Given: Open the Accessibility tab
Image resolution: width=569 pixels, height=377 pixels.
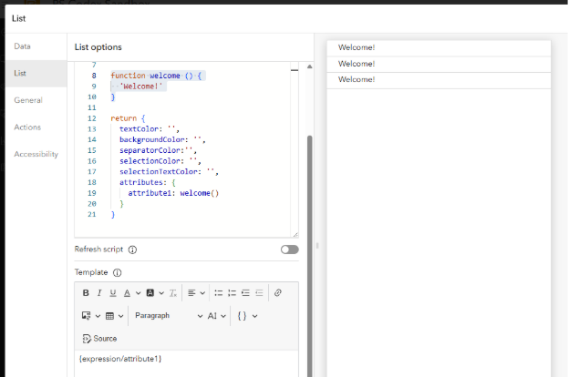Looking at the screenshot, I should tap(36, 154).
